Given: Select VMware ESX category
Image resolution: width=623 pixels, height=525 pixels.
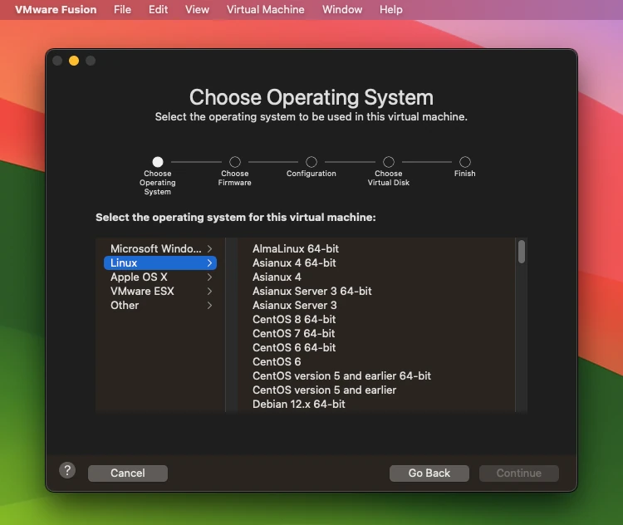Looking at the screenshot, I should coord(160,292).
